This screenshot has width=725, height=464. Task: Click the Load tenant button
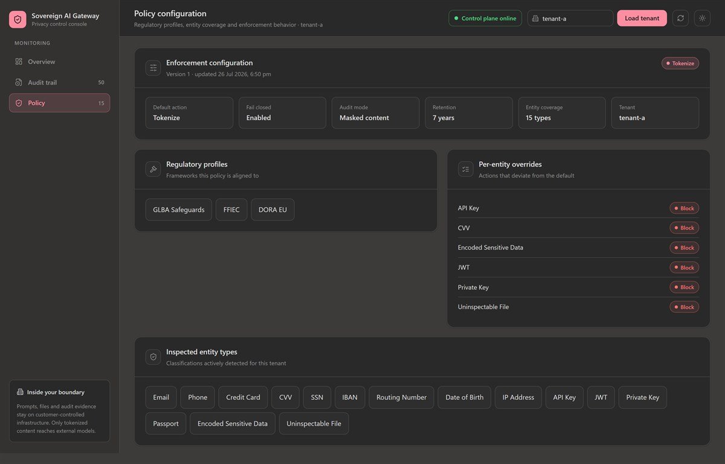[642, 18]
